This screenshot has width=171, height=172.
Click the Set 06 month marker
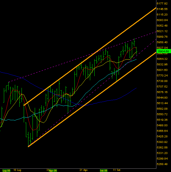pos(103,170)
